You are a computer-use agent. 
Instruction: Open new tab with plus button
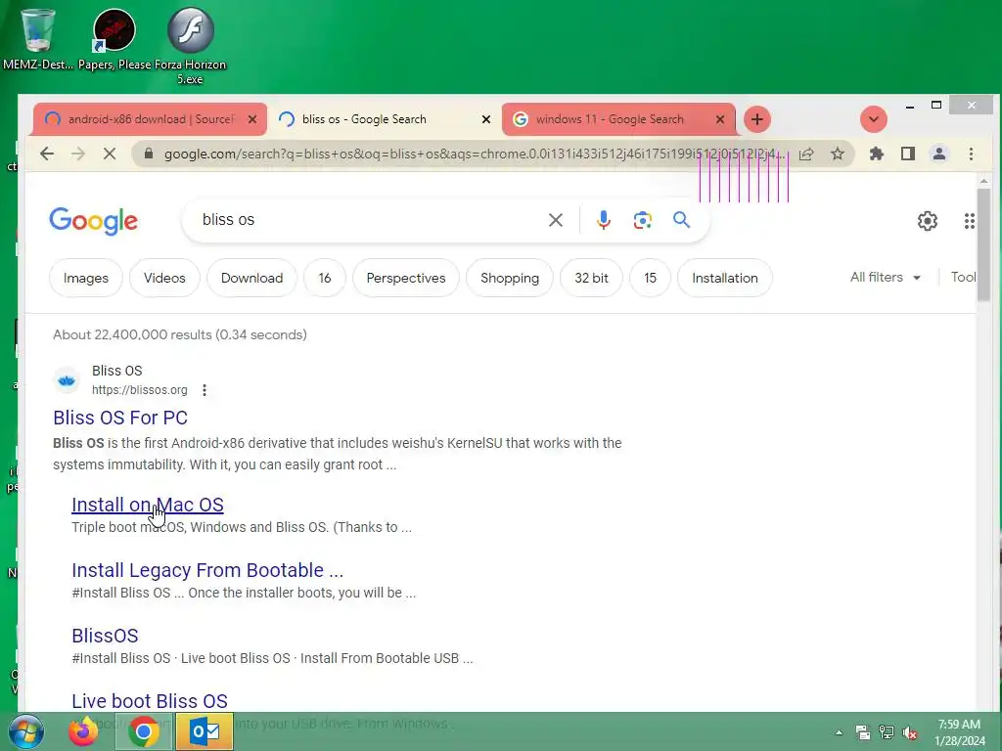757,119
